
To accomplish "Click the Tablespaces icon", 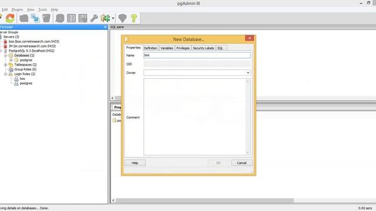I will tap(11, 64).
